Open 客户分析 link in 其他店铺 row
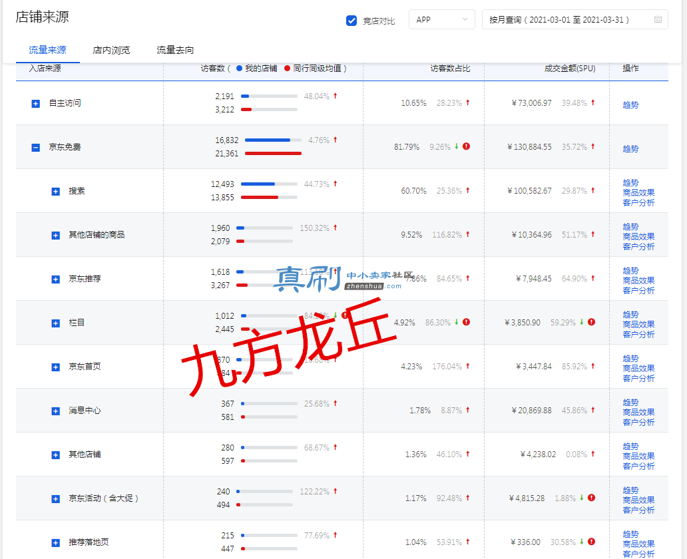The image size is (687, 559). 638,466
